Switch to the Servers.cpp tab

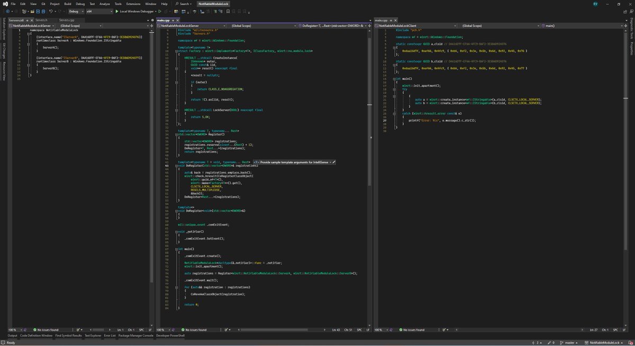tap(67, 20)
